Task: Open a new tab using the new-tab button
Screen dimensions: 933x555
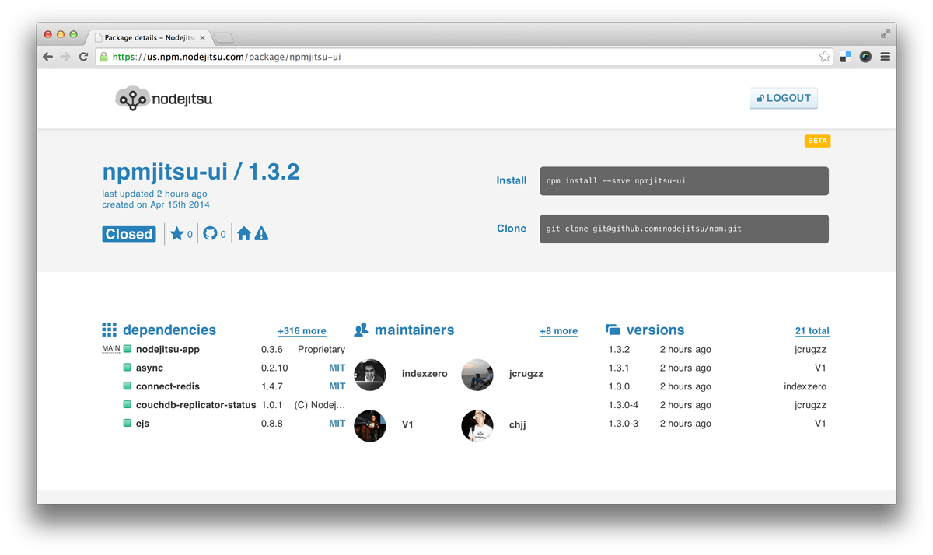Action: click(x=224, y=38)
